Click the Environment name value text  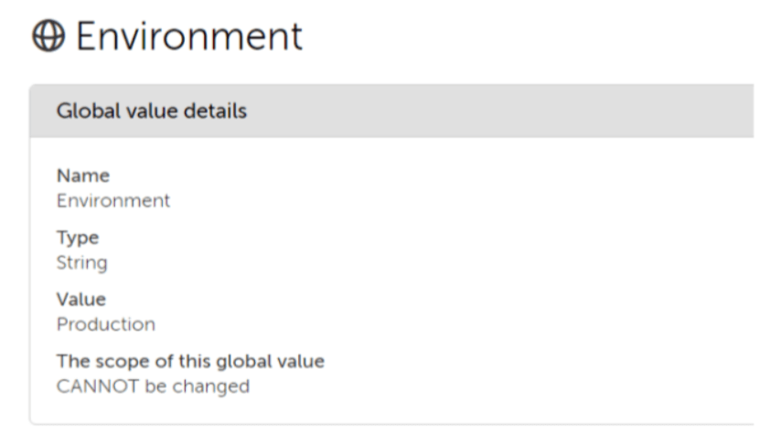click(x=113, y=201)
